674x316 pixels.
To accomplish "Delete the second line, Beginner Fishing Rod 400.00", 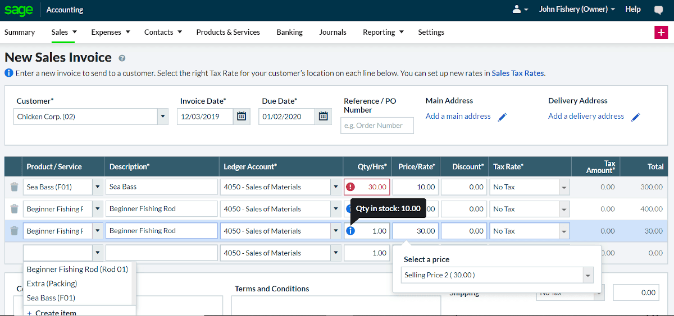I will tap(14, 209).
